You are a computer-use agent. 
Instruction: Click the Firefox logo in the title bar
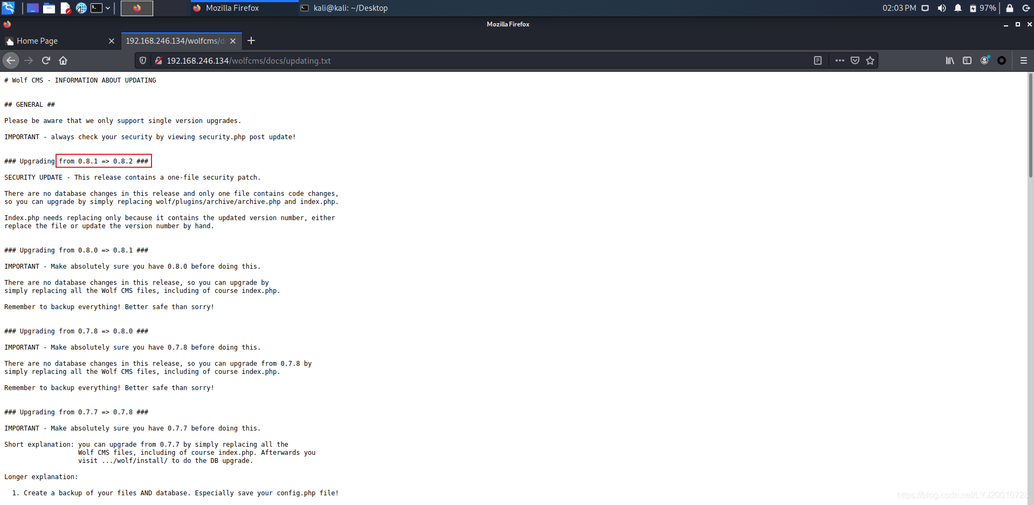(7, 24)
